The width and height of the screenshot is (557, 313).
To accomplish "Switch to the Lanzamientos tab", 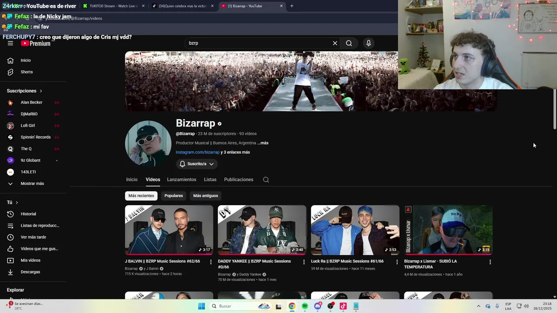I will [181, 180].
